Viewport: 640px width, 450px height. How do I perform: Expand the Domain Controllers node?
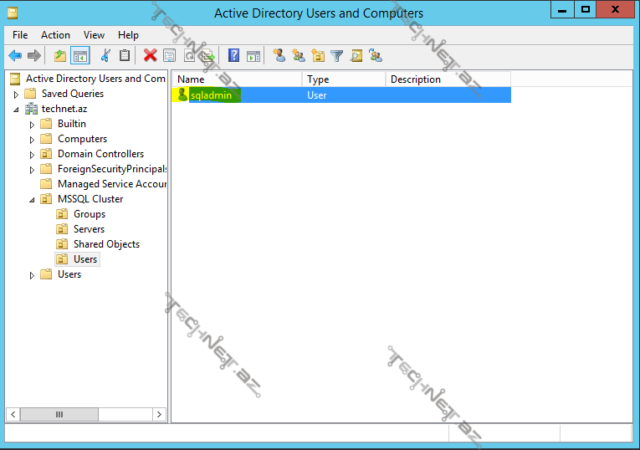(32, 155)
